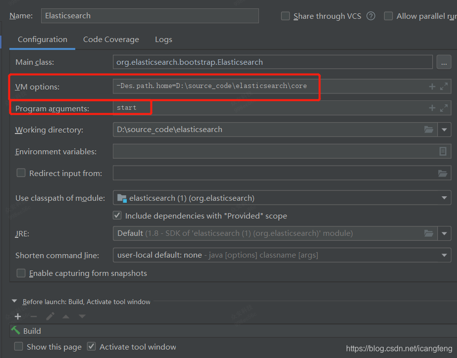Viewport: 457px width, 358px height.
Task: Click the Main class input field
Action: click(x=272, y=62)
